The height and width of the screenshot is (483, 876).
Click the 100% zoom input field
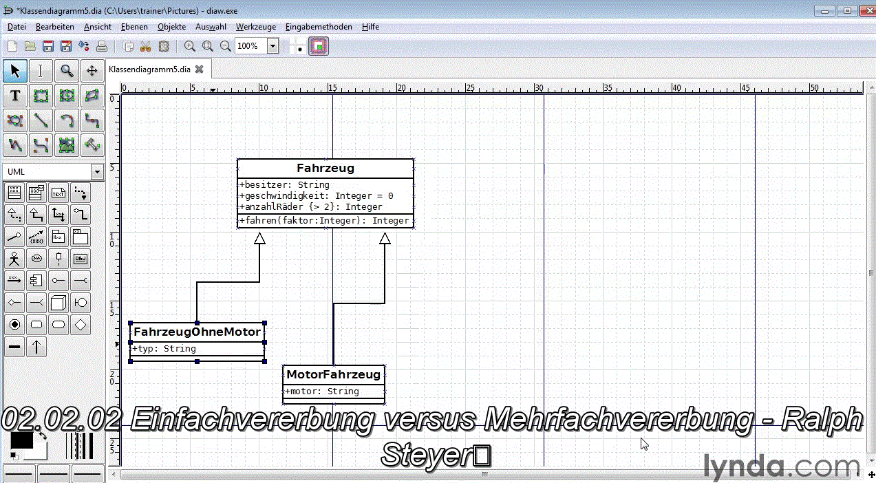point(250,46)
